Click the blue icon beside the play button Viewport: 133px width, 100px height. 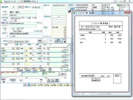point(29,85)
